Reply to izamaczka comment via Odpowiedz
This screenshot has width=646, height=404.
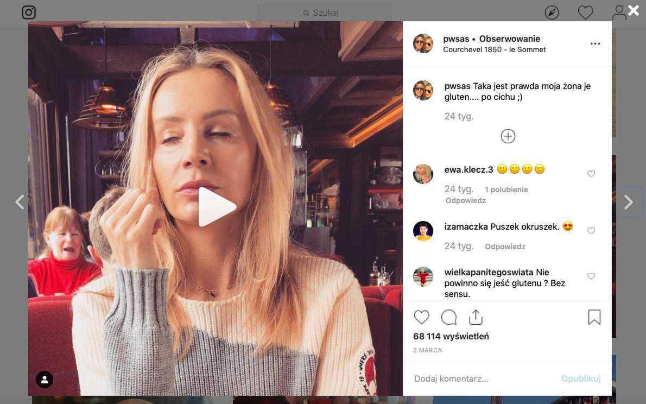coord(505,247)
